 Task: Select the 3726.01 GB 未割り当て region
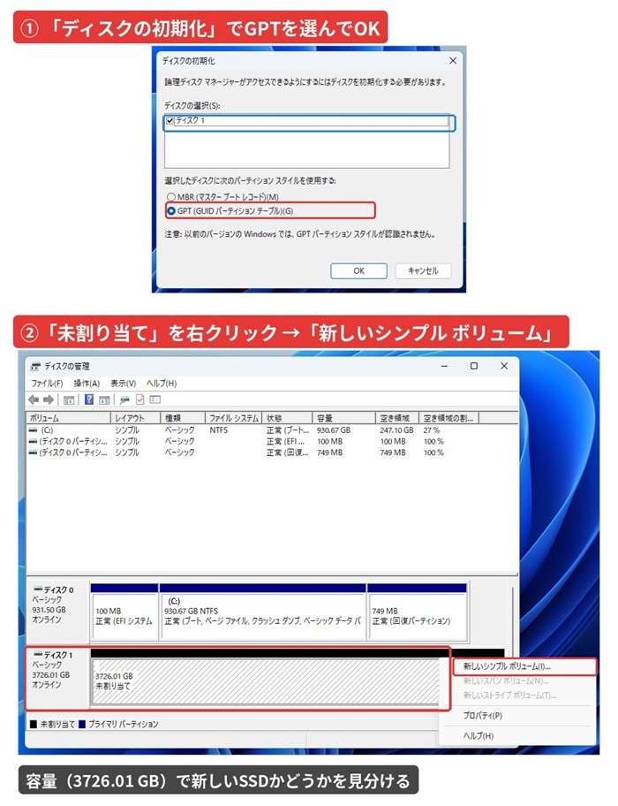coord(266,681)
